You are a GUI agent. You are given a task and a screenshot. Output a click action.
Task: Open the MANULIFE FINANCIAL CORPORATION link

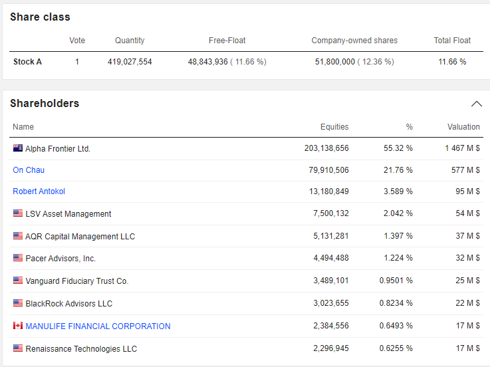click(98, 326)
